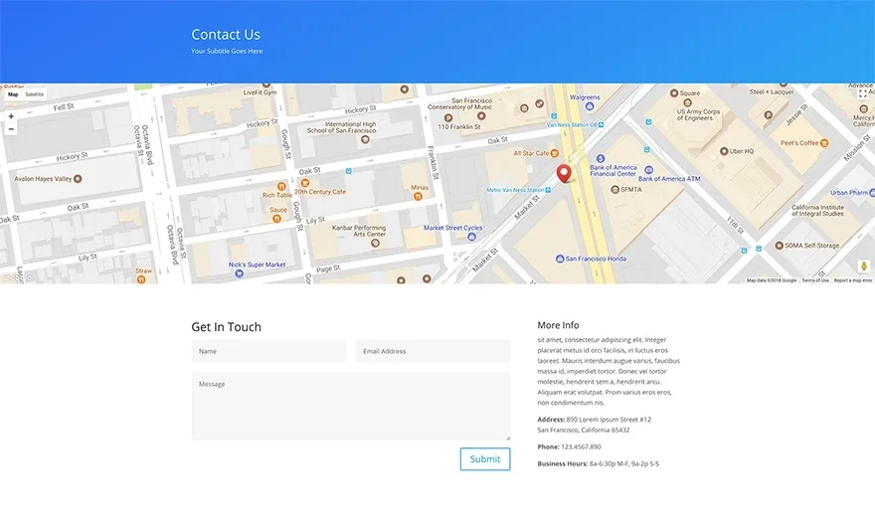Click the Nick's Super Market cart icon
This screenshot has height=522, width=875.
click(239, 273)
